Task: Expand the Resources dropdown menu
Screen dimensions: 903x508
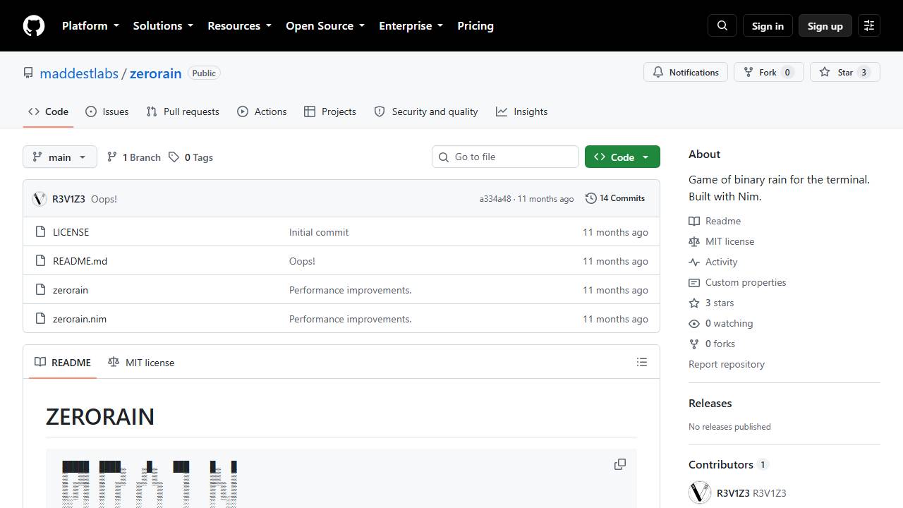Action: tap(239, 26)
